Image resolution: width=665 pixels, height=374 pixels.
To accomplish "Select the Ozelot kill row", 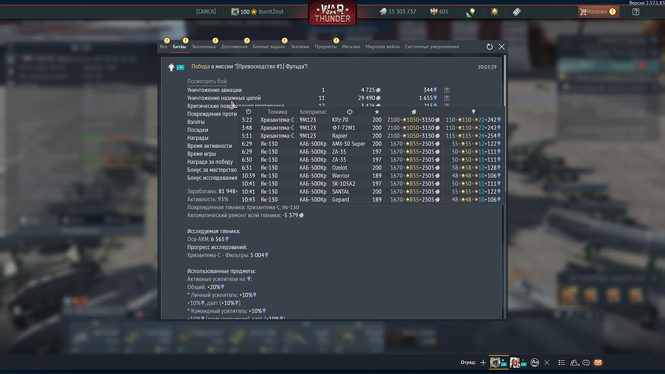I will coord(371,168).
